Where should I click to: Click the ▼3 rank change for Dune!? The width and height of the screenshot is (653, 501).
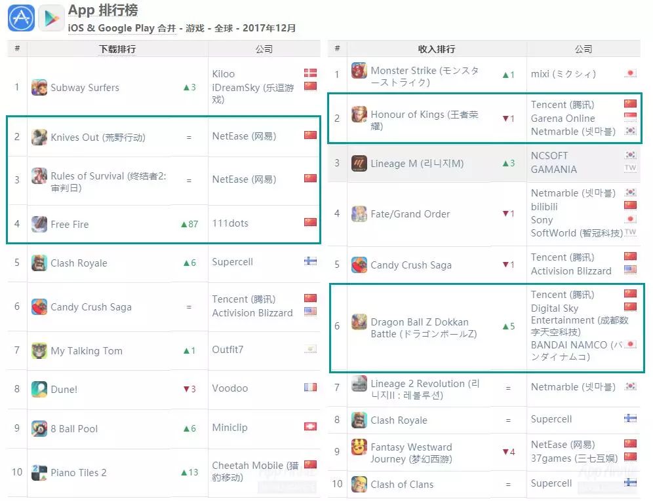click(x=189, y=389)
